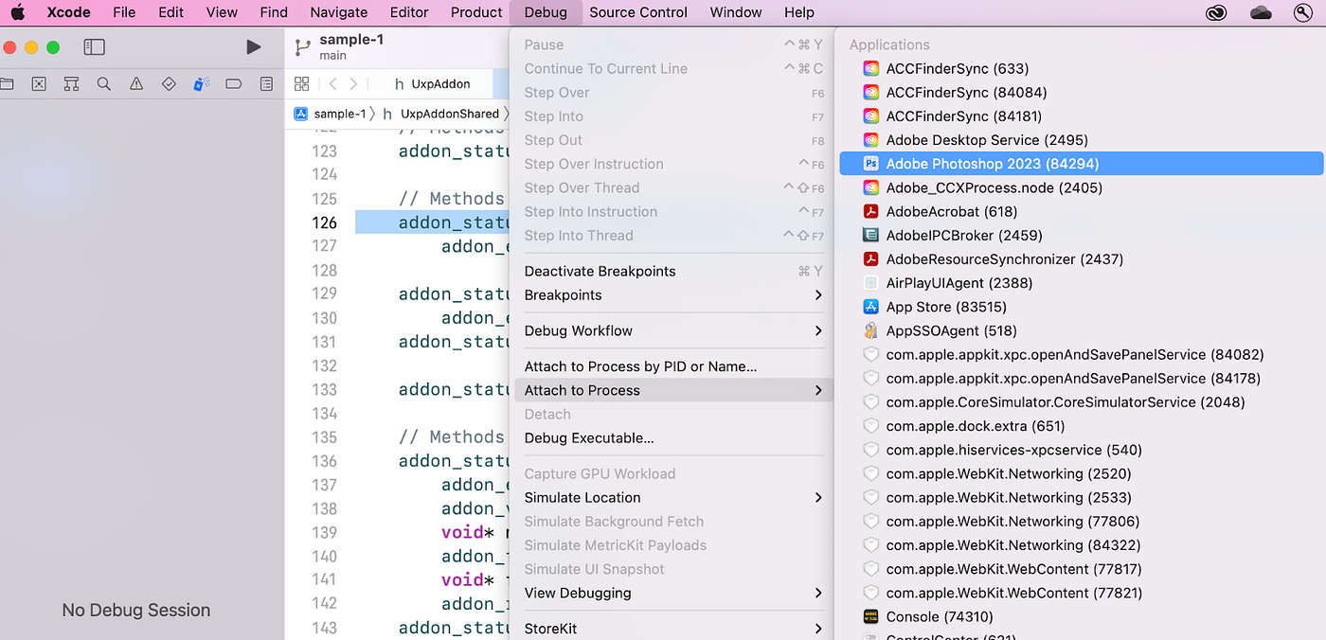Select Adobe_CCXProcess.node (2405)
Screen dimensions: 1326x640
(1081, 187)
